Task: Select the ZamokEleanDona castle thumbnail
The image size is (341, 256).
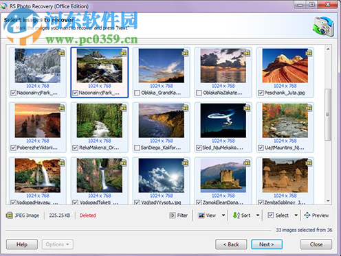Action: coord(223,176)
